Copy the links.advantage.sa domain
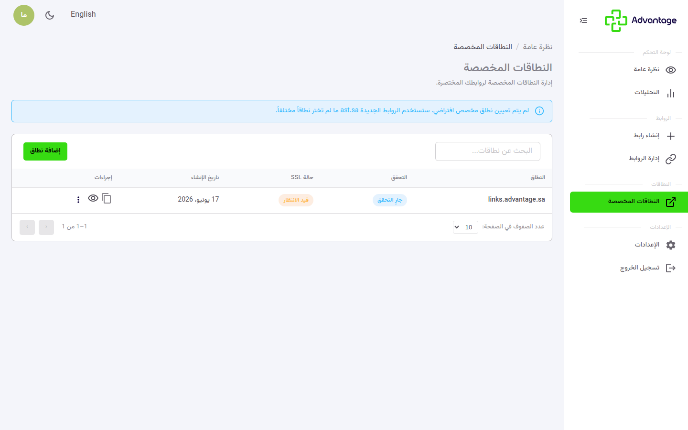This screenshot has width=688, height=430. [107, 199]
